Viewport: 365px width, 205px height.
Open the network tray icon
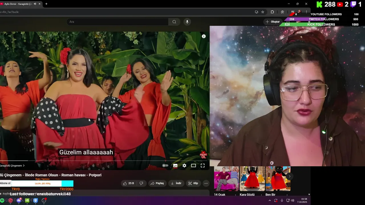288,200
